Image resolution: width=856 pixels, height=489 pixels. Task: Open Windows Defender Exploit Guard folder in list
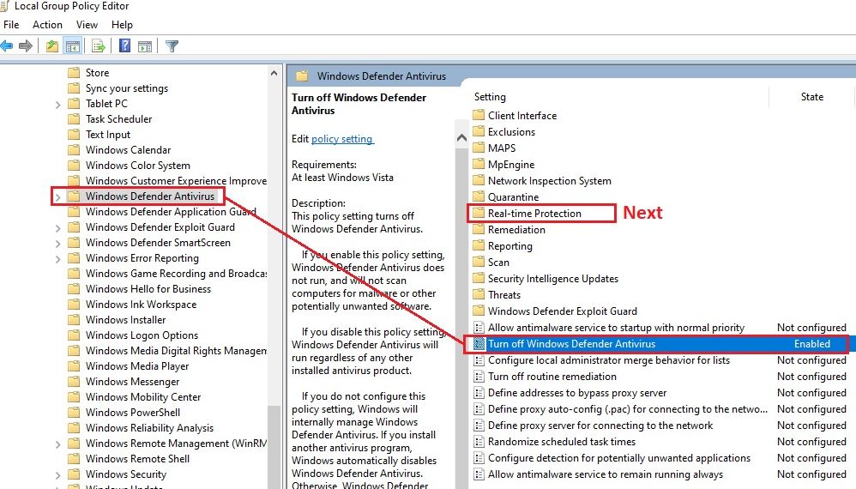(x=563, y=311)
